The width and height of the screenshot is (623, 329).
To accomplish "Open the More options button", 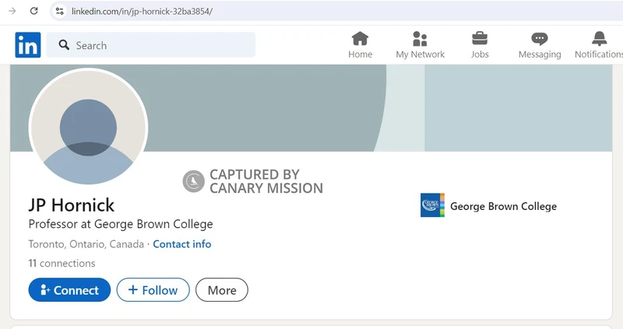I will 222,289.
